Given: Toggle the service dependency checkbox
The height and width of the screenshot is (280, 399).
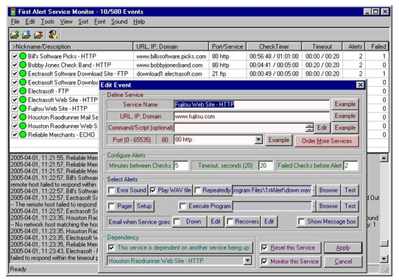Looking at the screenshot, I should 111,248.
